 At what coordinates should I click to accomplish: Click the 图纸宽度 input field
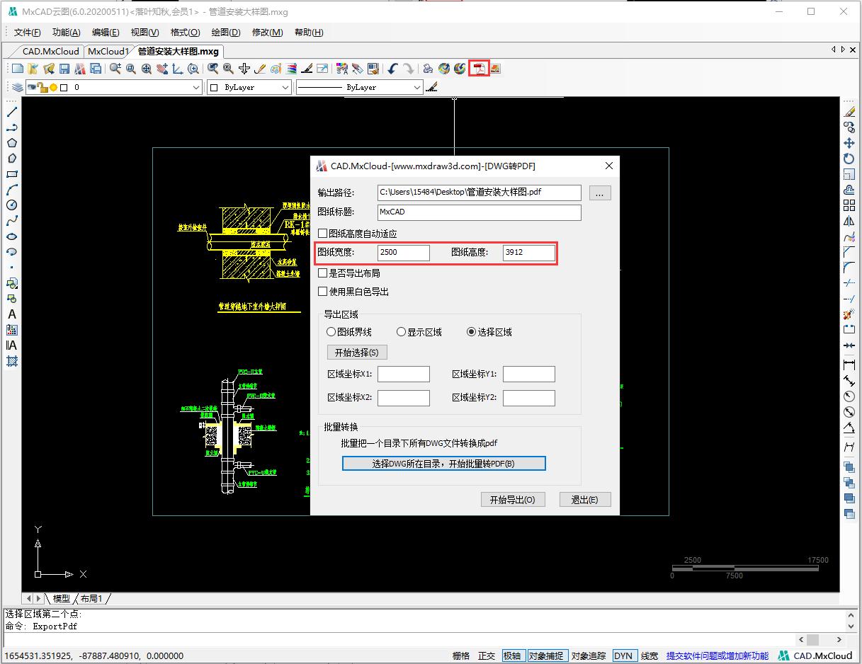point(403,252)
